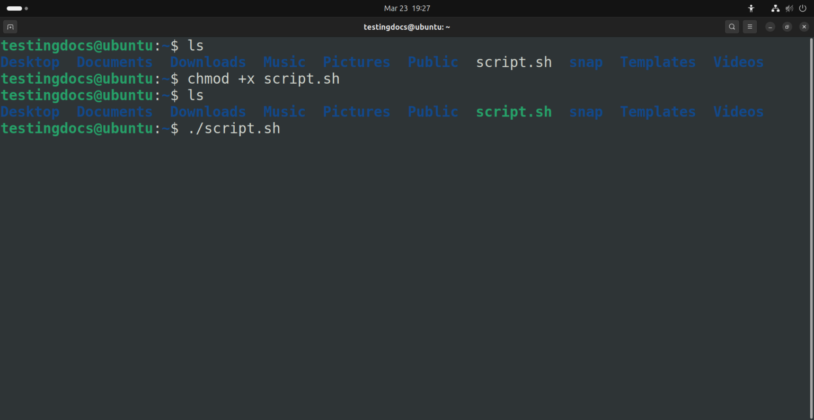Click the ./script.sh command on the last line
The height and width of the screenshot is (420, 814).
point(234,129)
